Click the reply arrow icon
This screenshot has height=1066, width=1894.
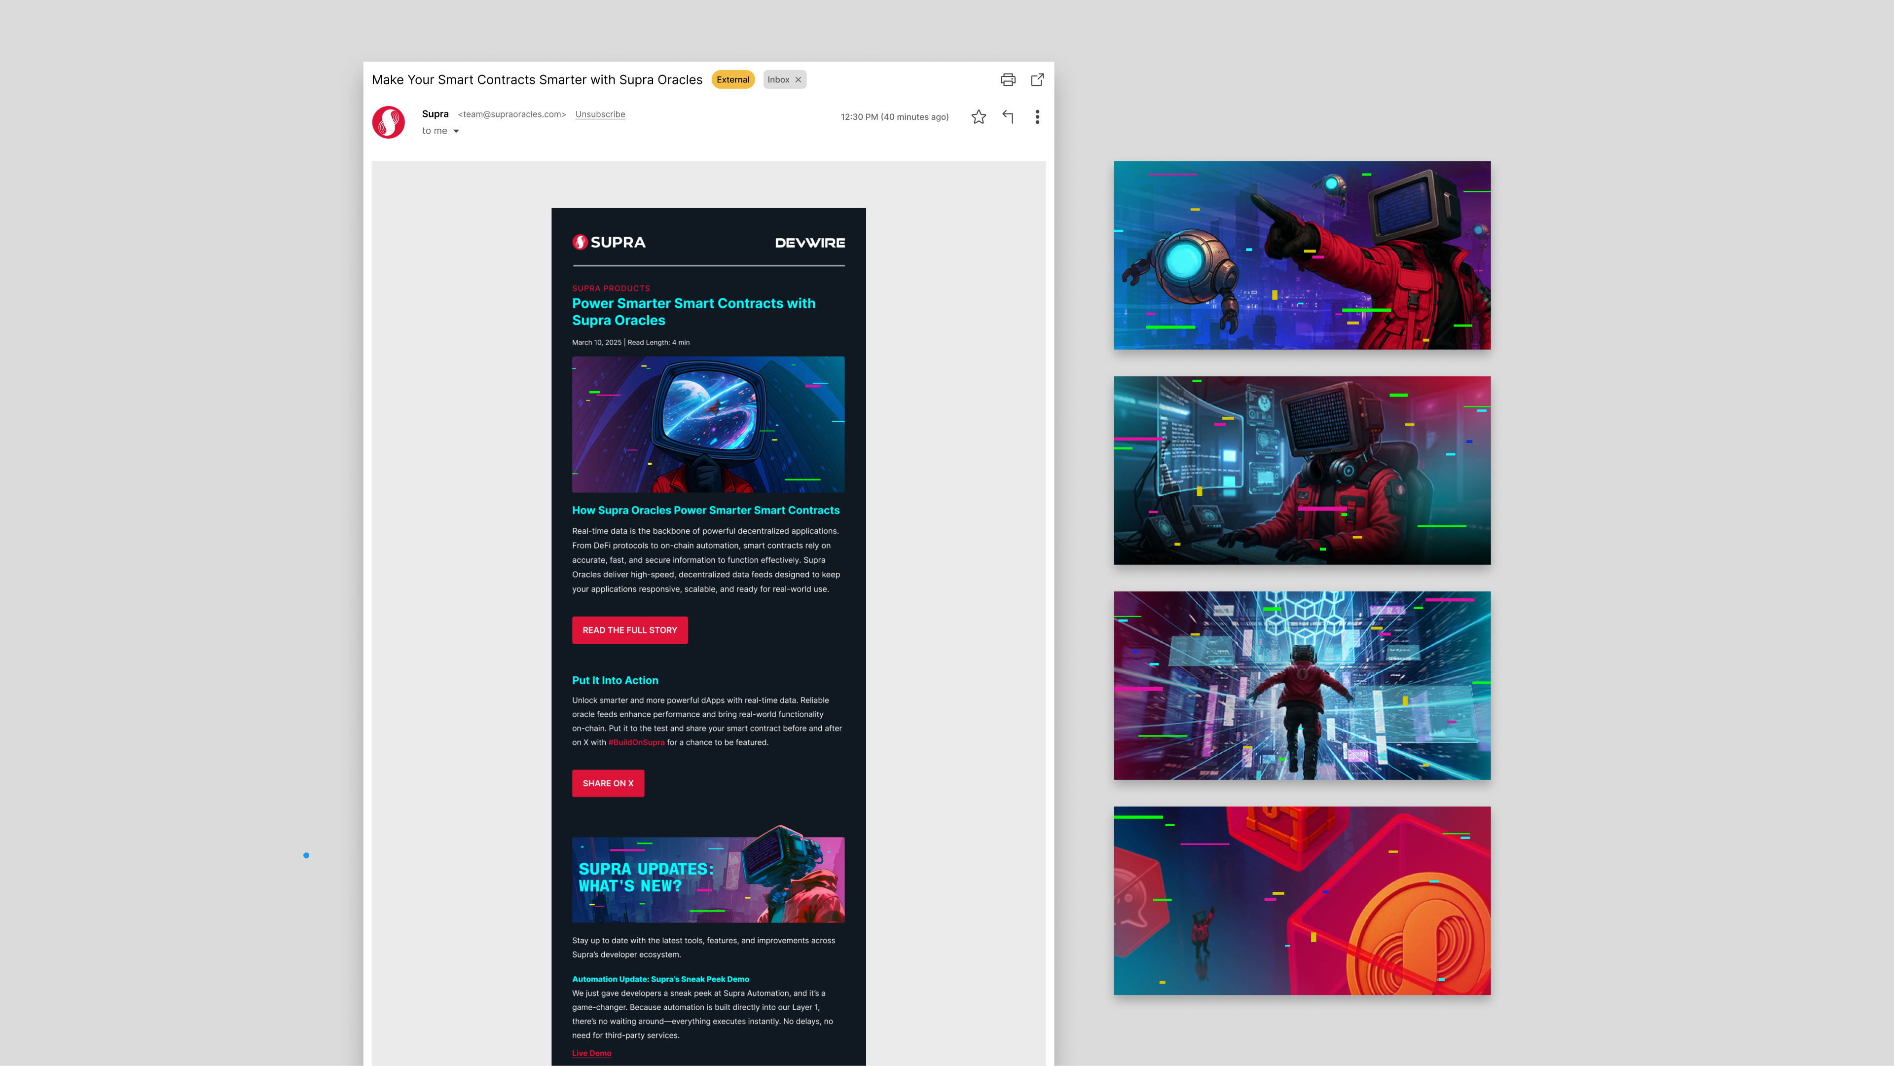click(1007, 117)
